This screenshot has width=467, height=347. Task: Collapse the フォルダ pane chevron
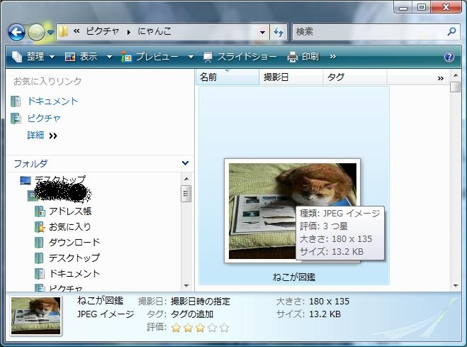pos(185,163)
